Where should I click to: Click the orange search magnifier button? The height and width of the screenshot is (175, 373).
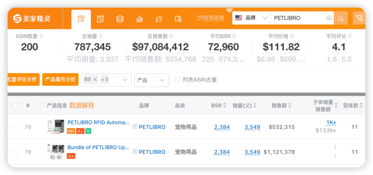tap(340, 18)
